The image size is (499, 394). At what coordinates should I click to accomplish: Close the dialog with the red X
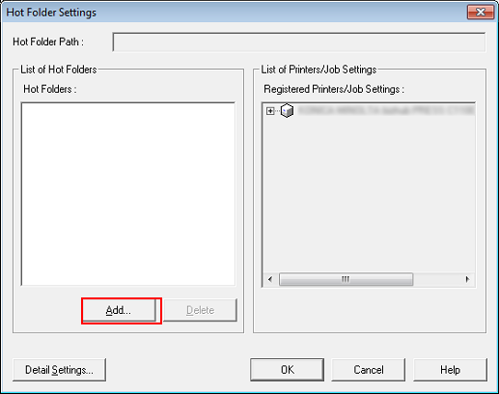(x=481, y=13)
